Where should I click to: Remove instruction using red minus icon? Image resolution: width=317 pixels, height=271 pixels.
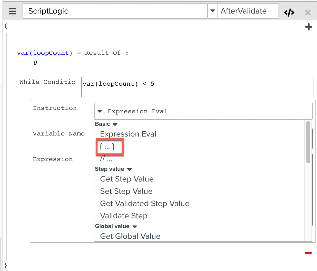(x=308, y=253)
